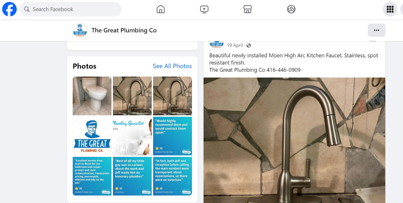Open the Groups icon
The image size is (403, 203).
(291, 9)
